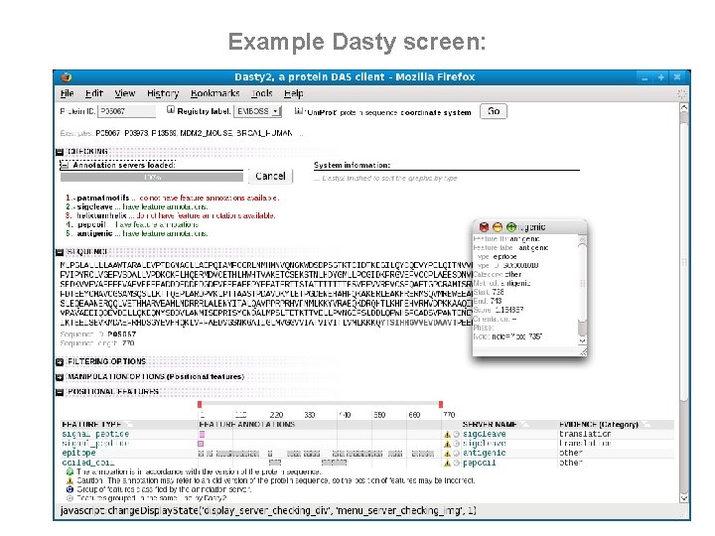Sort by the FEATURE TYPE column icon
Screen dimensions: 715x536
pyautogui.click(x=129, y=425)
